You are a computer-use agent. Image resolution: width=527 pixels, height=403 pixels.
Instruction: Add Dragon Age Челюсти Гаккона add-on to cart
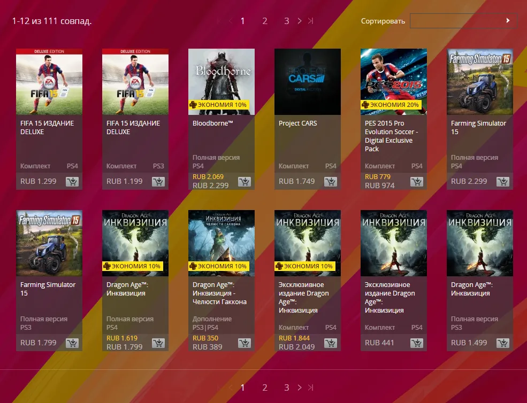[x=245, y=343]
